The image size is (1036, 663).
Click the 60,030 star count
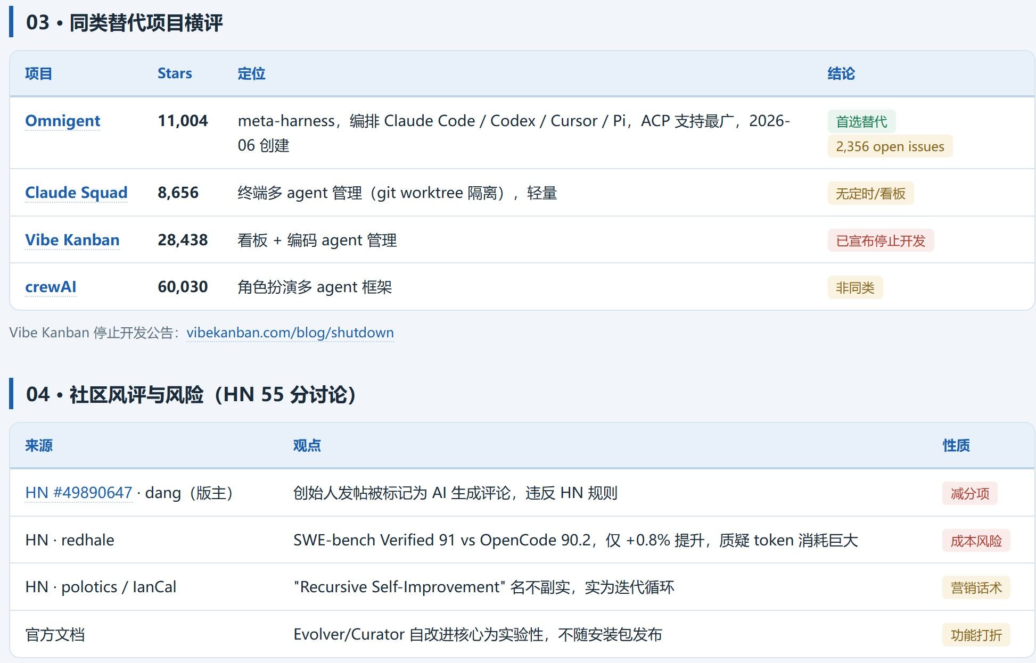(183, 287)
